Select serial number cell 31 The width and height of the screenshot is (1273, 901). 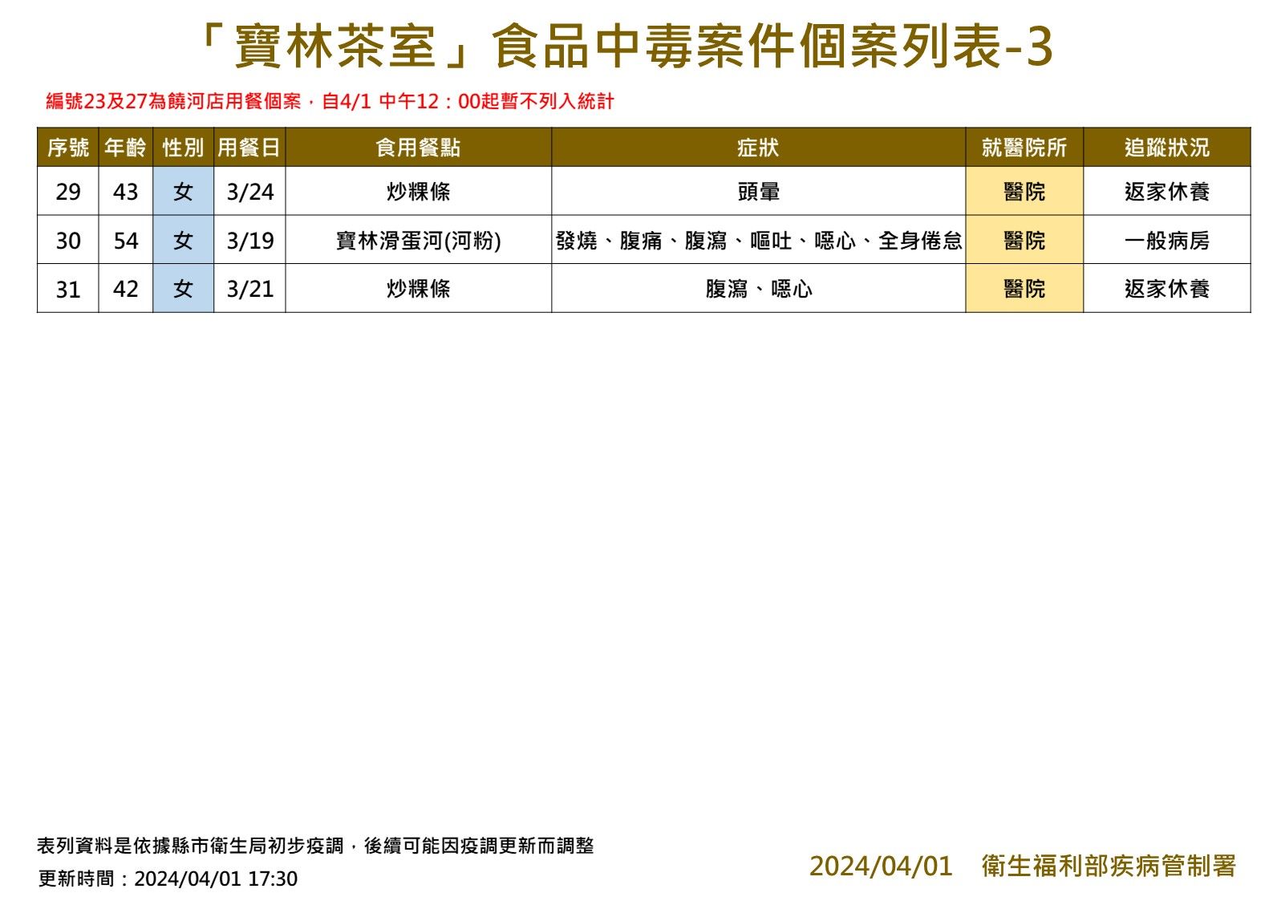68,288
